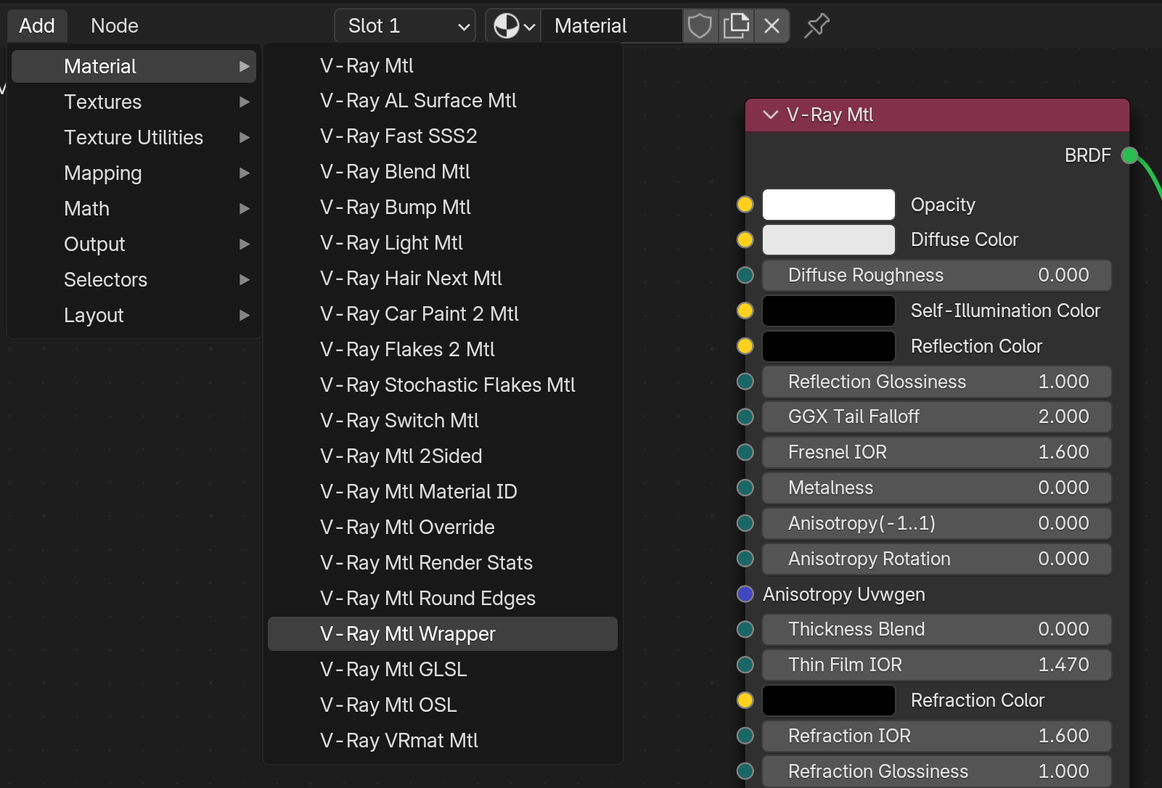Add V-Ray Light Mtl node

[x=443, y=243]
